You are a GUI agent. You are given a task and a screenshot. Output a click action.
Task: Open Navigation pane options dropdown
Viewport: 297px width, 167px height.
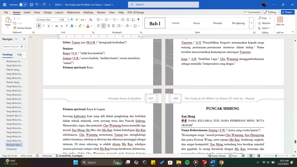click(x=16, y=39)
